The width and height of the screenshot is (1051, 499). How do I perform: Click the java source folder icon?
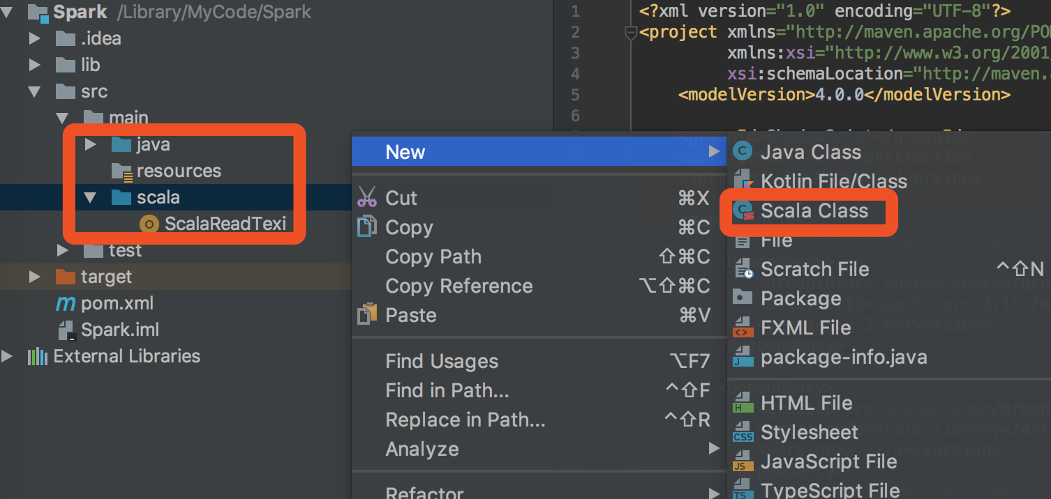pos(121,144)
